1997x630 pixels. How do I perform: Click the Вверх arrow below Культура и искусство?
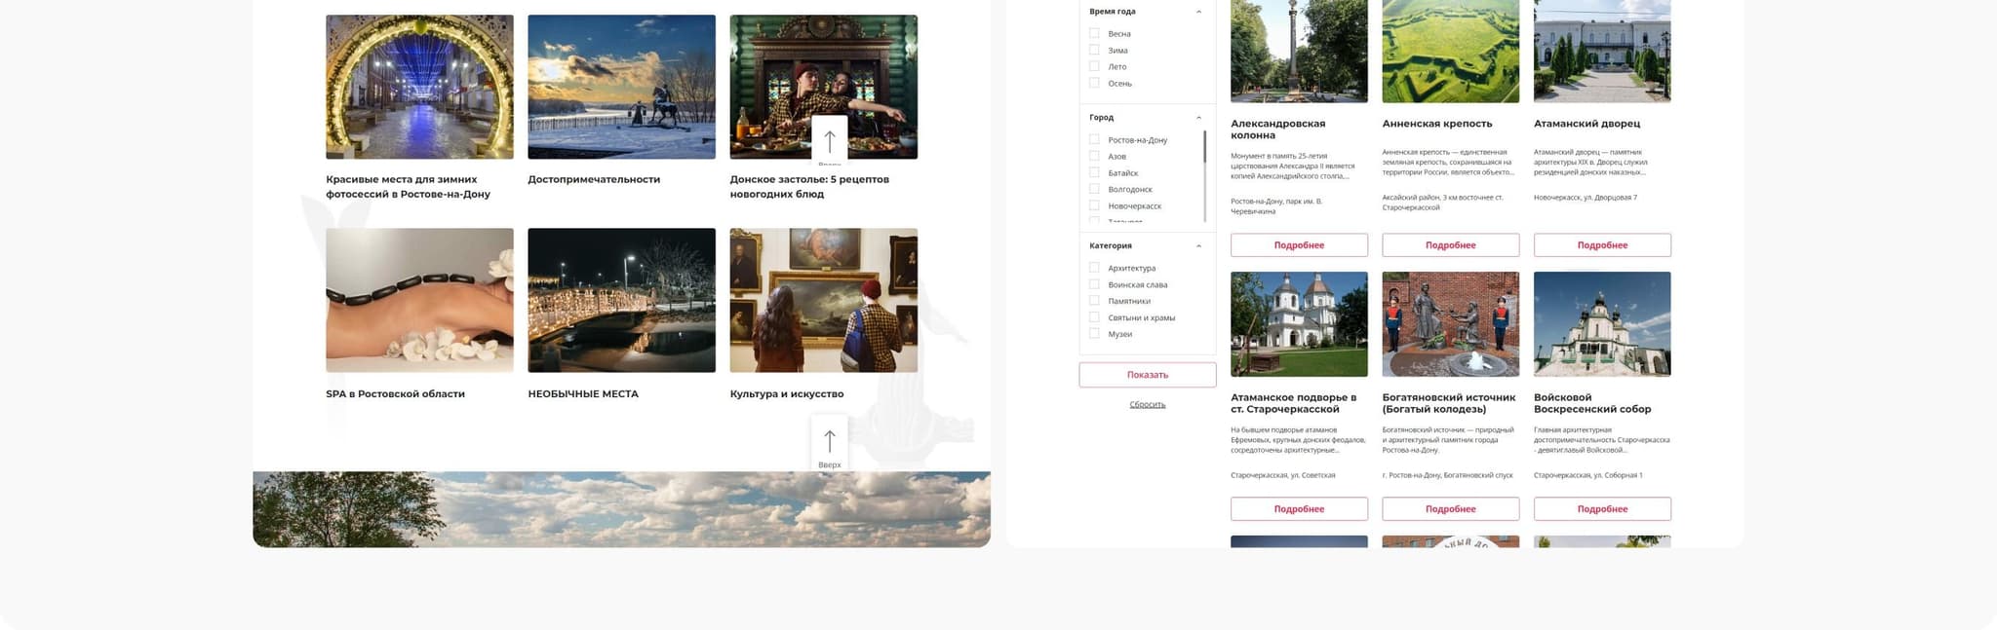click(829, 443)
